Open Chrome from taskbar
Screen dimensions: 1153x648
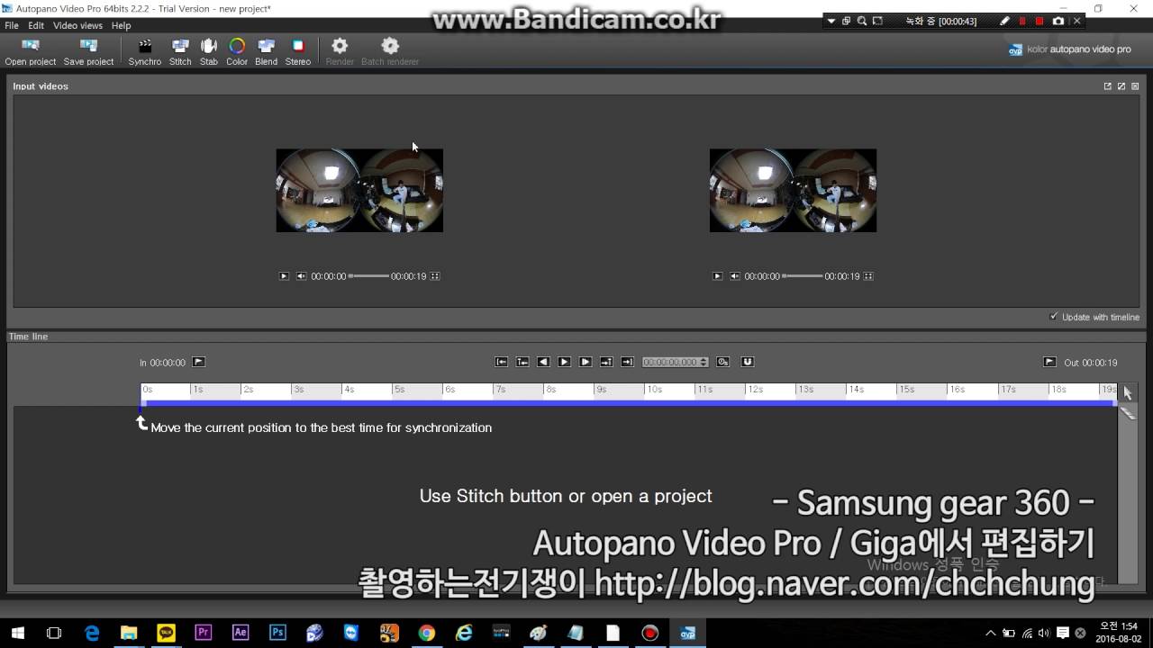[426, 633]
